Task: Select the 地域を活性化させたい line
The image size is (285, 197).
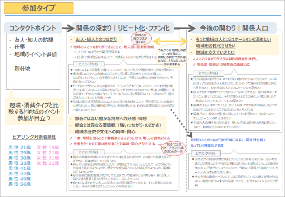Action: pyautogui.click(x=215, y=46)
